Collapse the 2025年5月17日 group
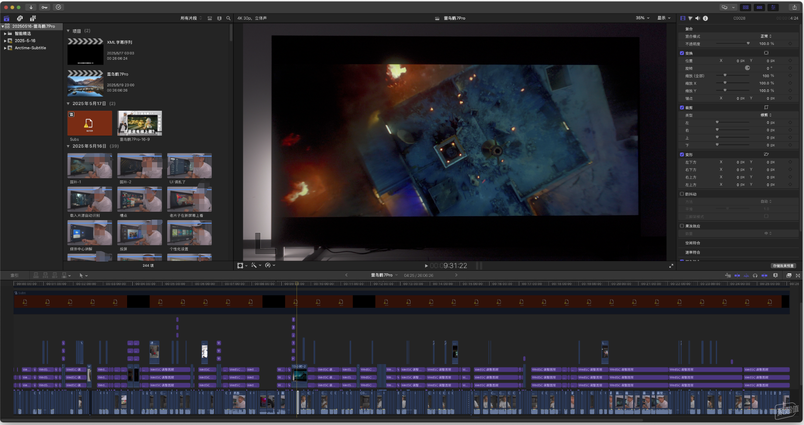The height and width of the screenshot is (425, 804). (68, 104)
